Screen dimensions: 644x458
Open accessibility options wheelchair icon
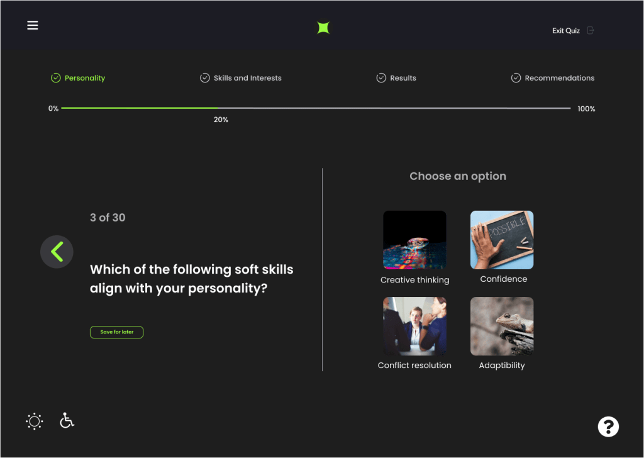click(67, 420)
